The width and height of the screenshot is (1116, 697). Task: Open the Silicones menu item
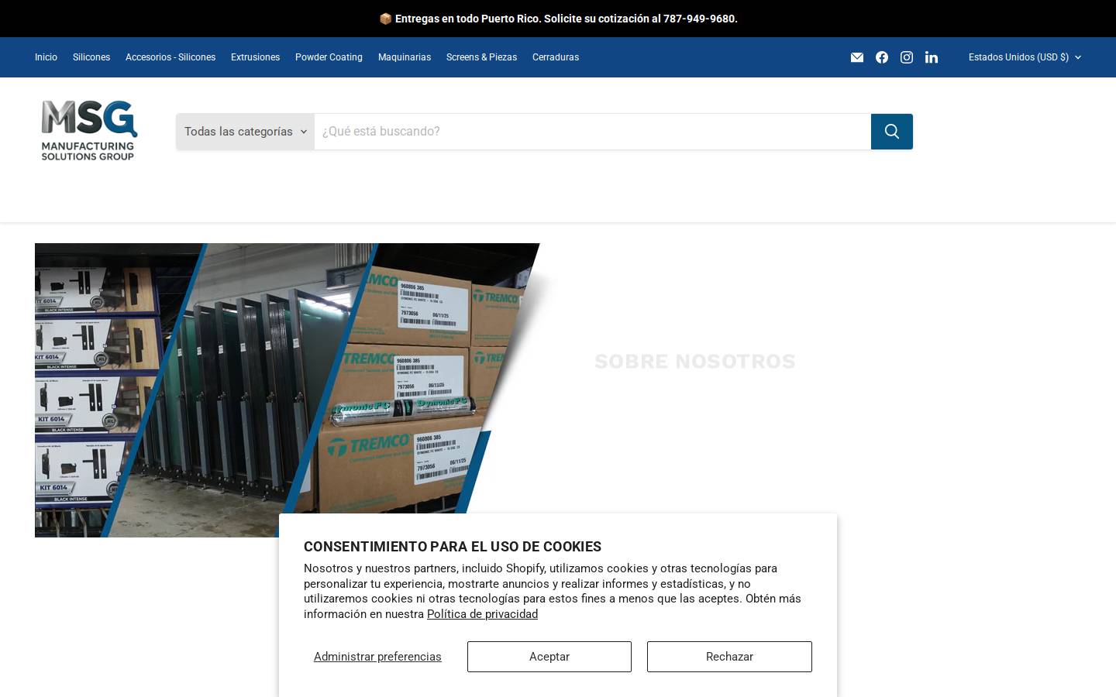pyautogui.click(x=91, y=57)
